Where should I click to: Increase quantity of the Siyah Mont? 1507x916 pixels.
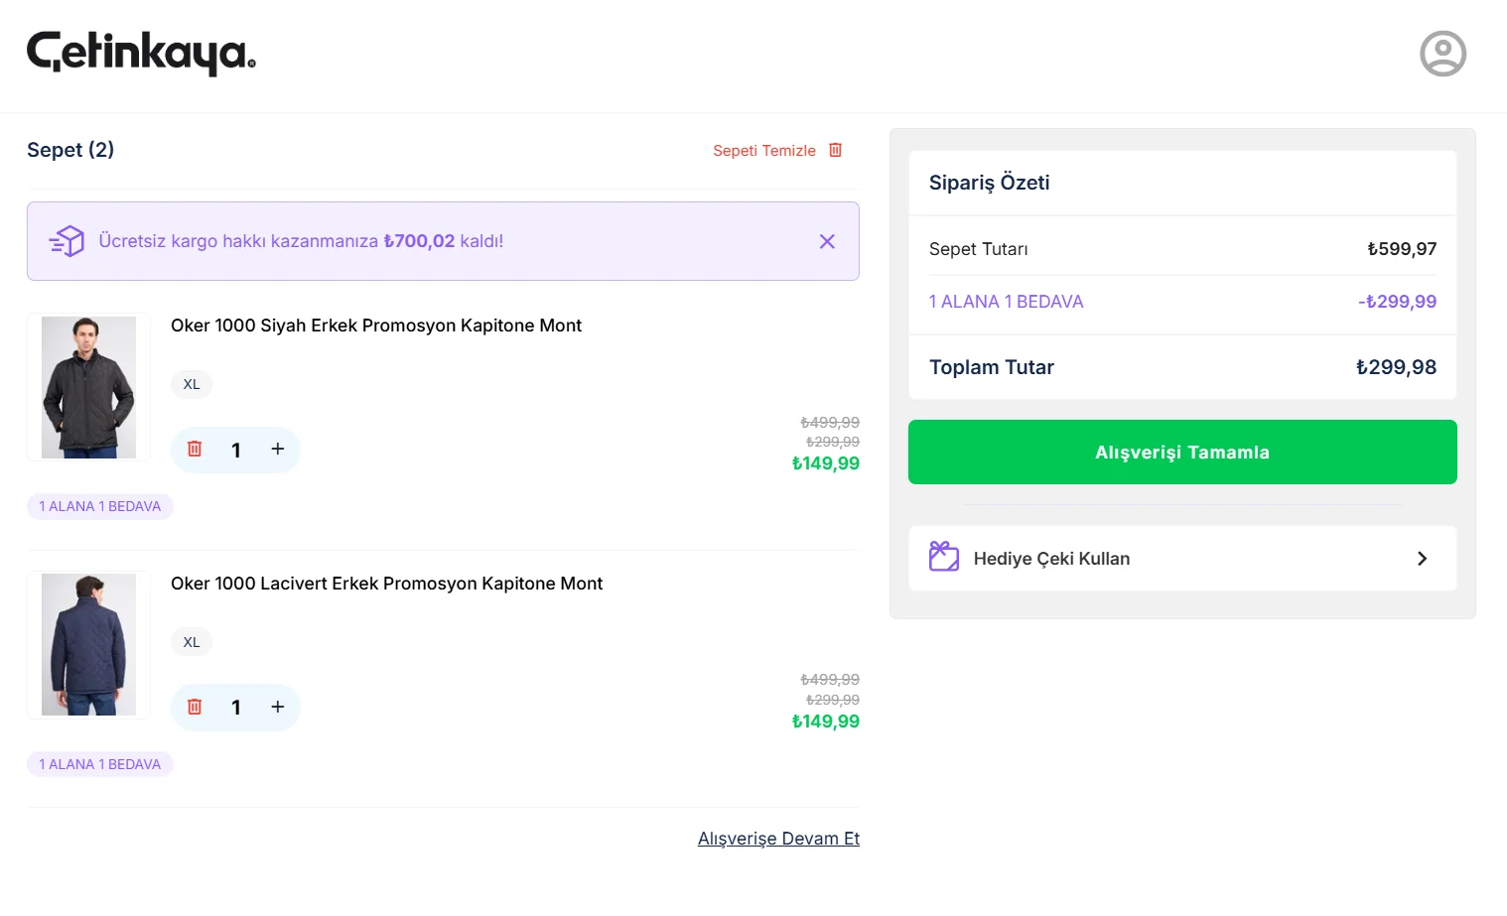click(278, 450)
